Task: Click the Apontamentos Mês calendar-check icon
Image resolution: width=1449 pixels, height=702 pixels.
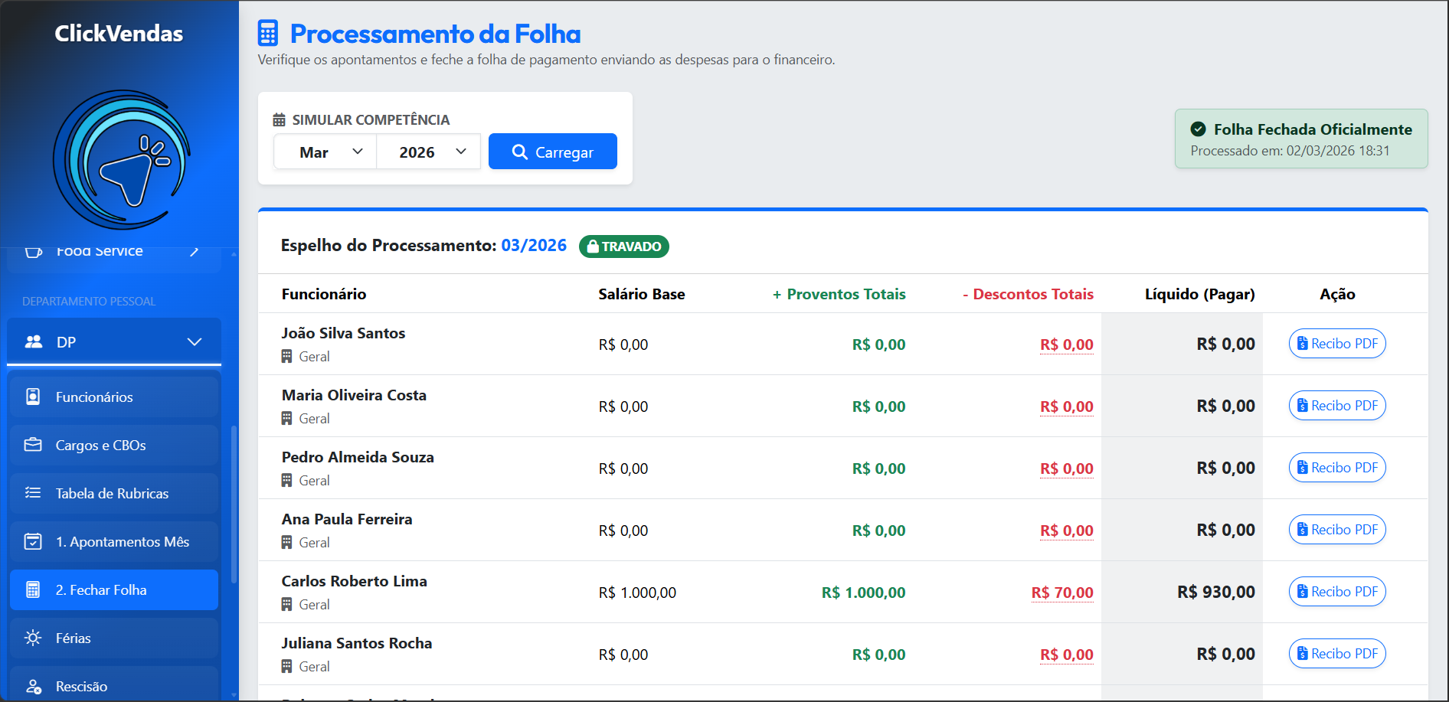Action: [x=33, y=541]
